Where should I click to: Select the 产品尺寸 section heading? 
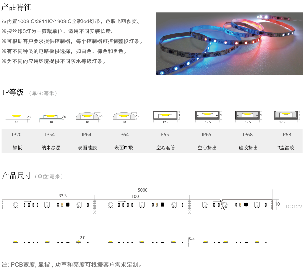click(17, 176)
